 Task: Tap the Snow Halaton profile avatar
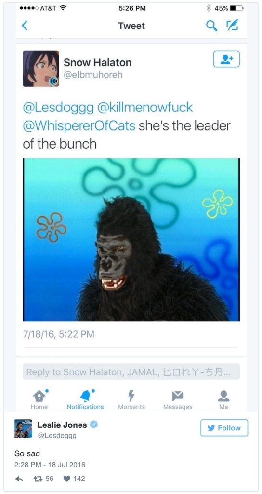tap(41, 69)
